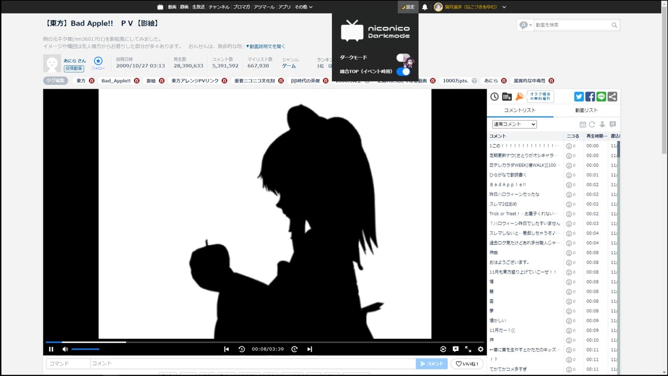Adjust the player volume slider
Viewport: 668px width, 376px height.
86,349
